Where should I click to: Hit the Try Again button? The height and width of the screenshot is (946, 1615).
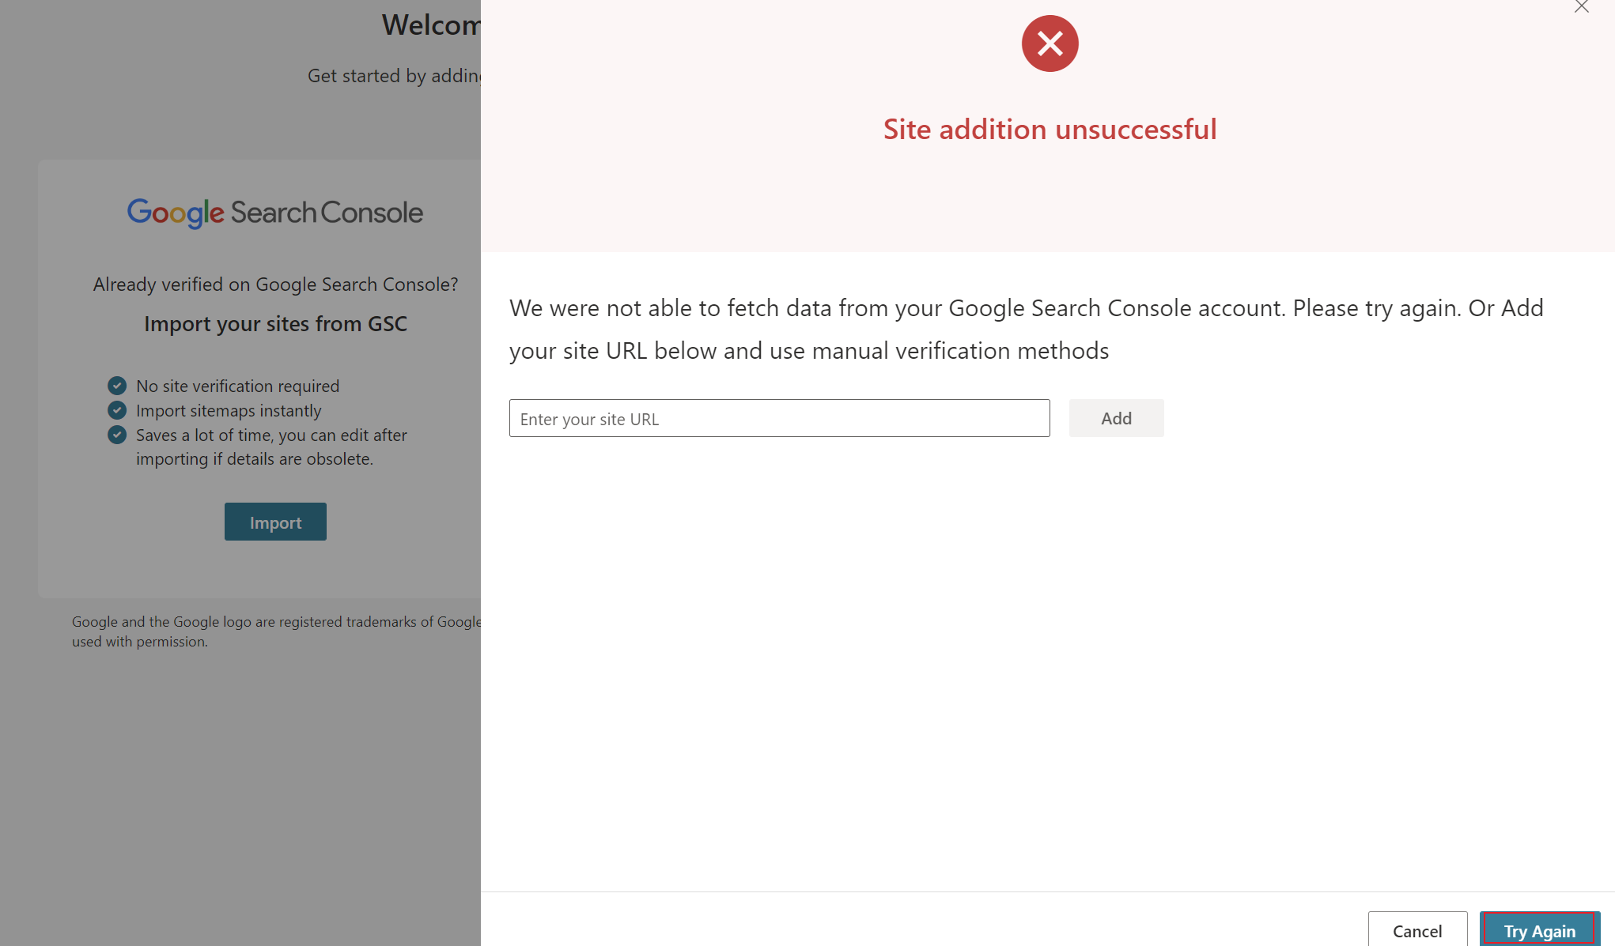pos(1539,930)
